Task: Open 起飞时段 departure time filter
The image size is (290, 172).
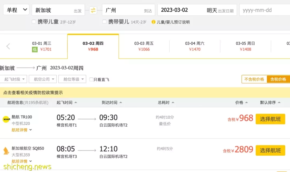Action: coord(13,79)
